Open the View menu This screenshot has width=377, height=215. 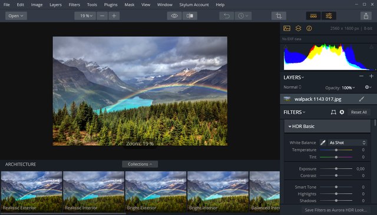(x=145, y=5)
